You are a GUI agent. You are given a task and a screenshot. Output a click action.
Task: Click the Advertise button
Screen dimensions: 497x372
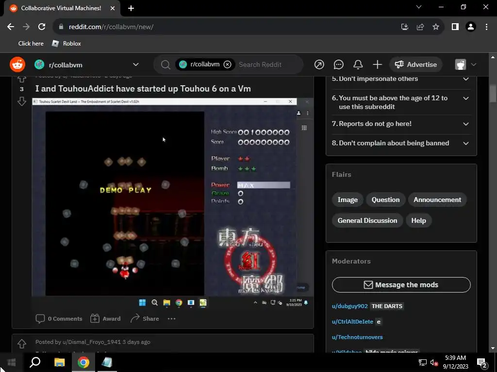[x=415, y=64]
